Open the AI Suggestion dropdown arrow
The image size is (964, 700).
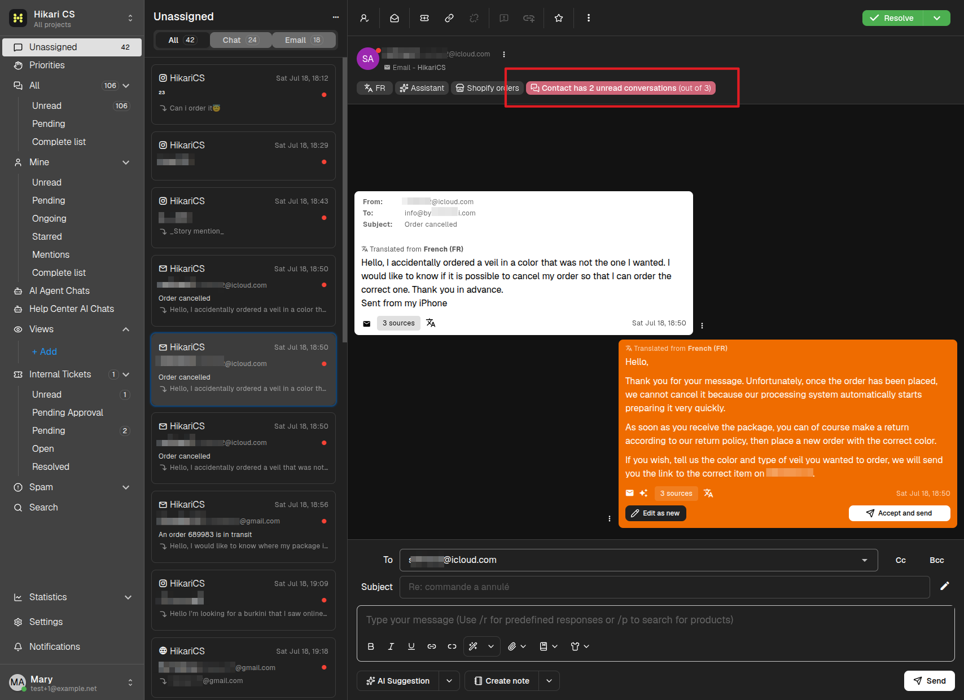point(449,681)
